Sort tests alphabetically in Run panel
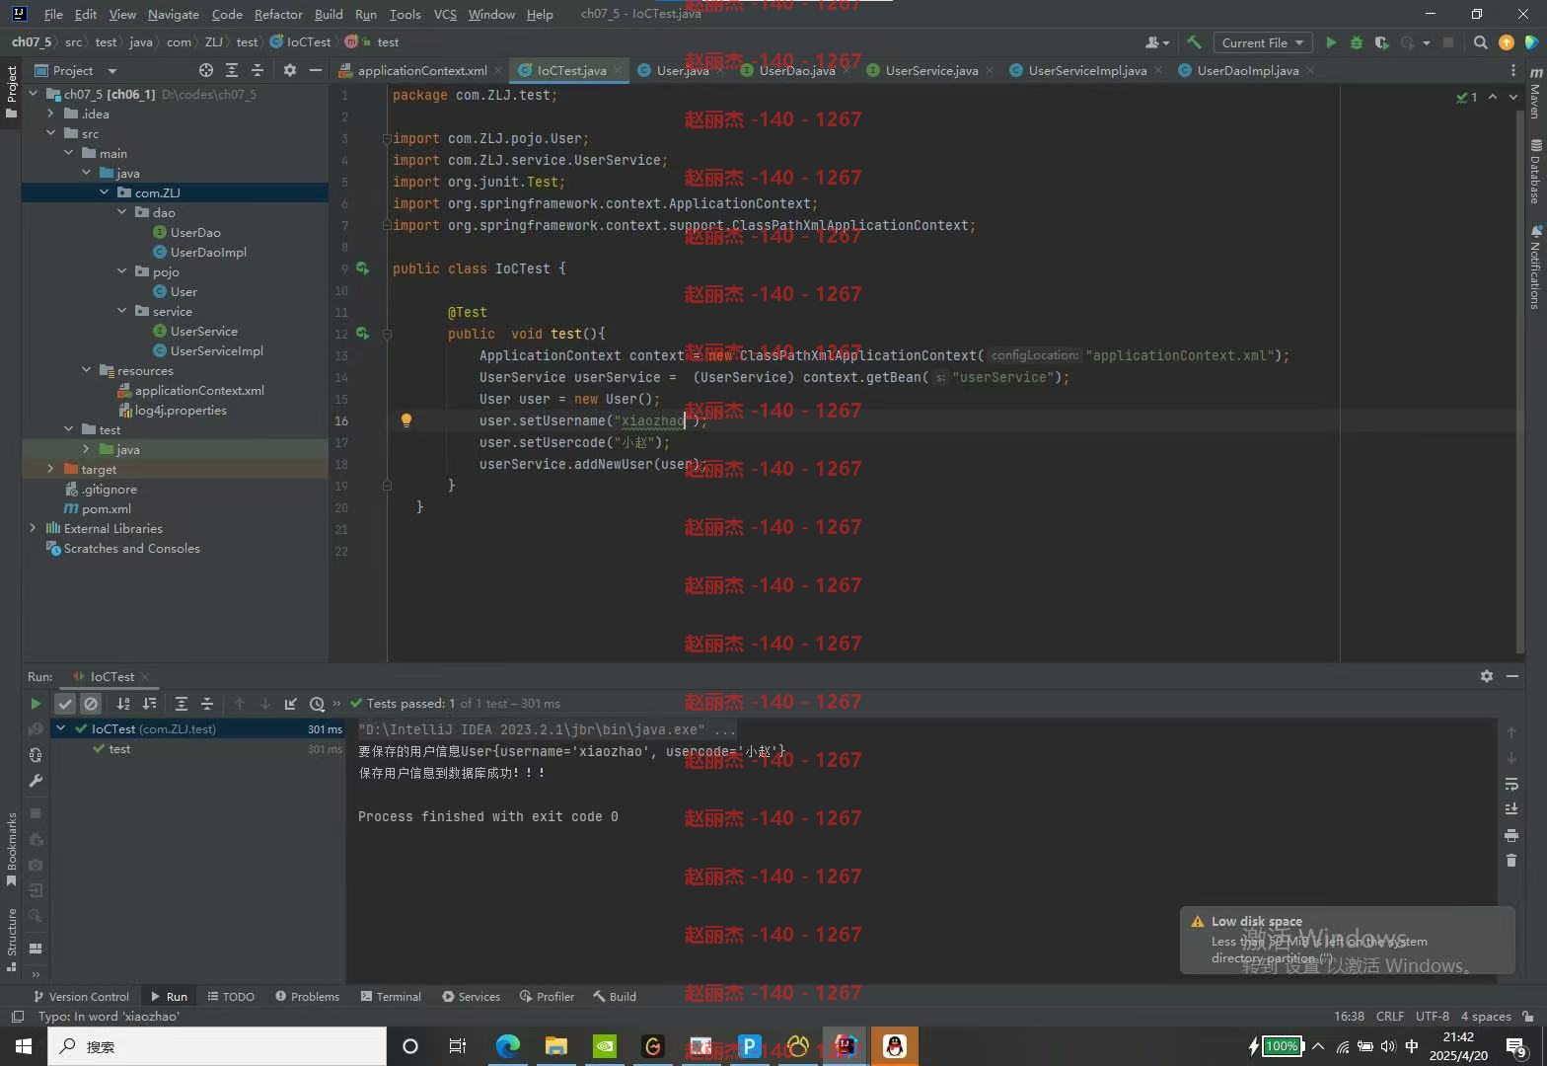 (x=123, y=704)
